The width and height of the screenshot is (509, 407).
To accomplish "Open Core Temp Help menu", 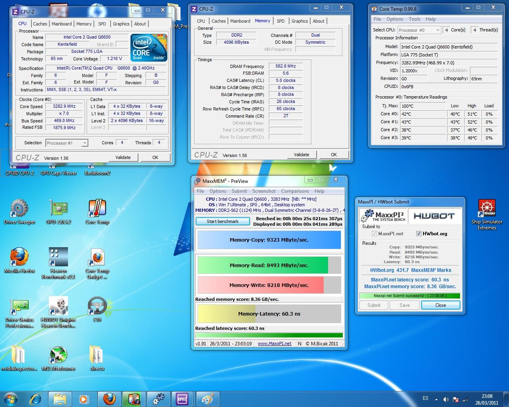I will point(431,19).
